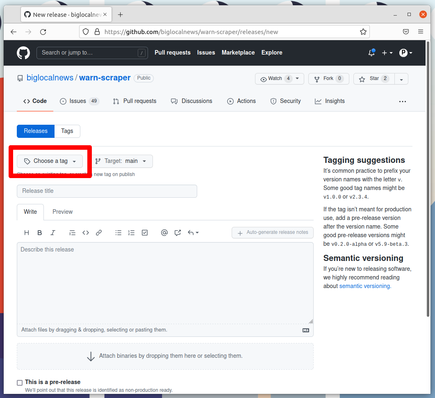Reload the current page
This screenshot has width=435, height=398.
pyautogui.click(x=43, y=32)
